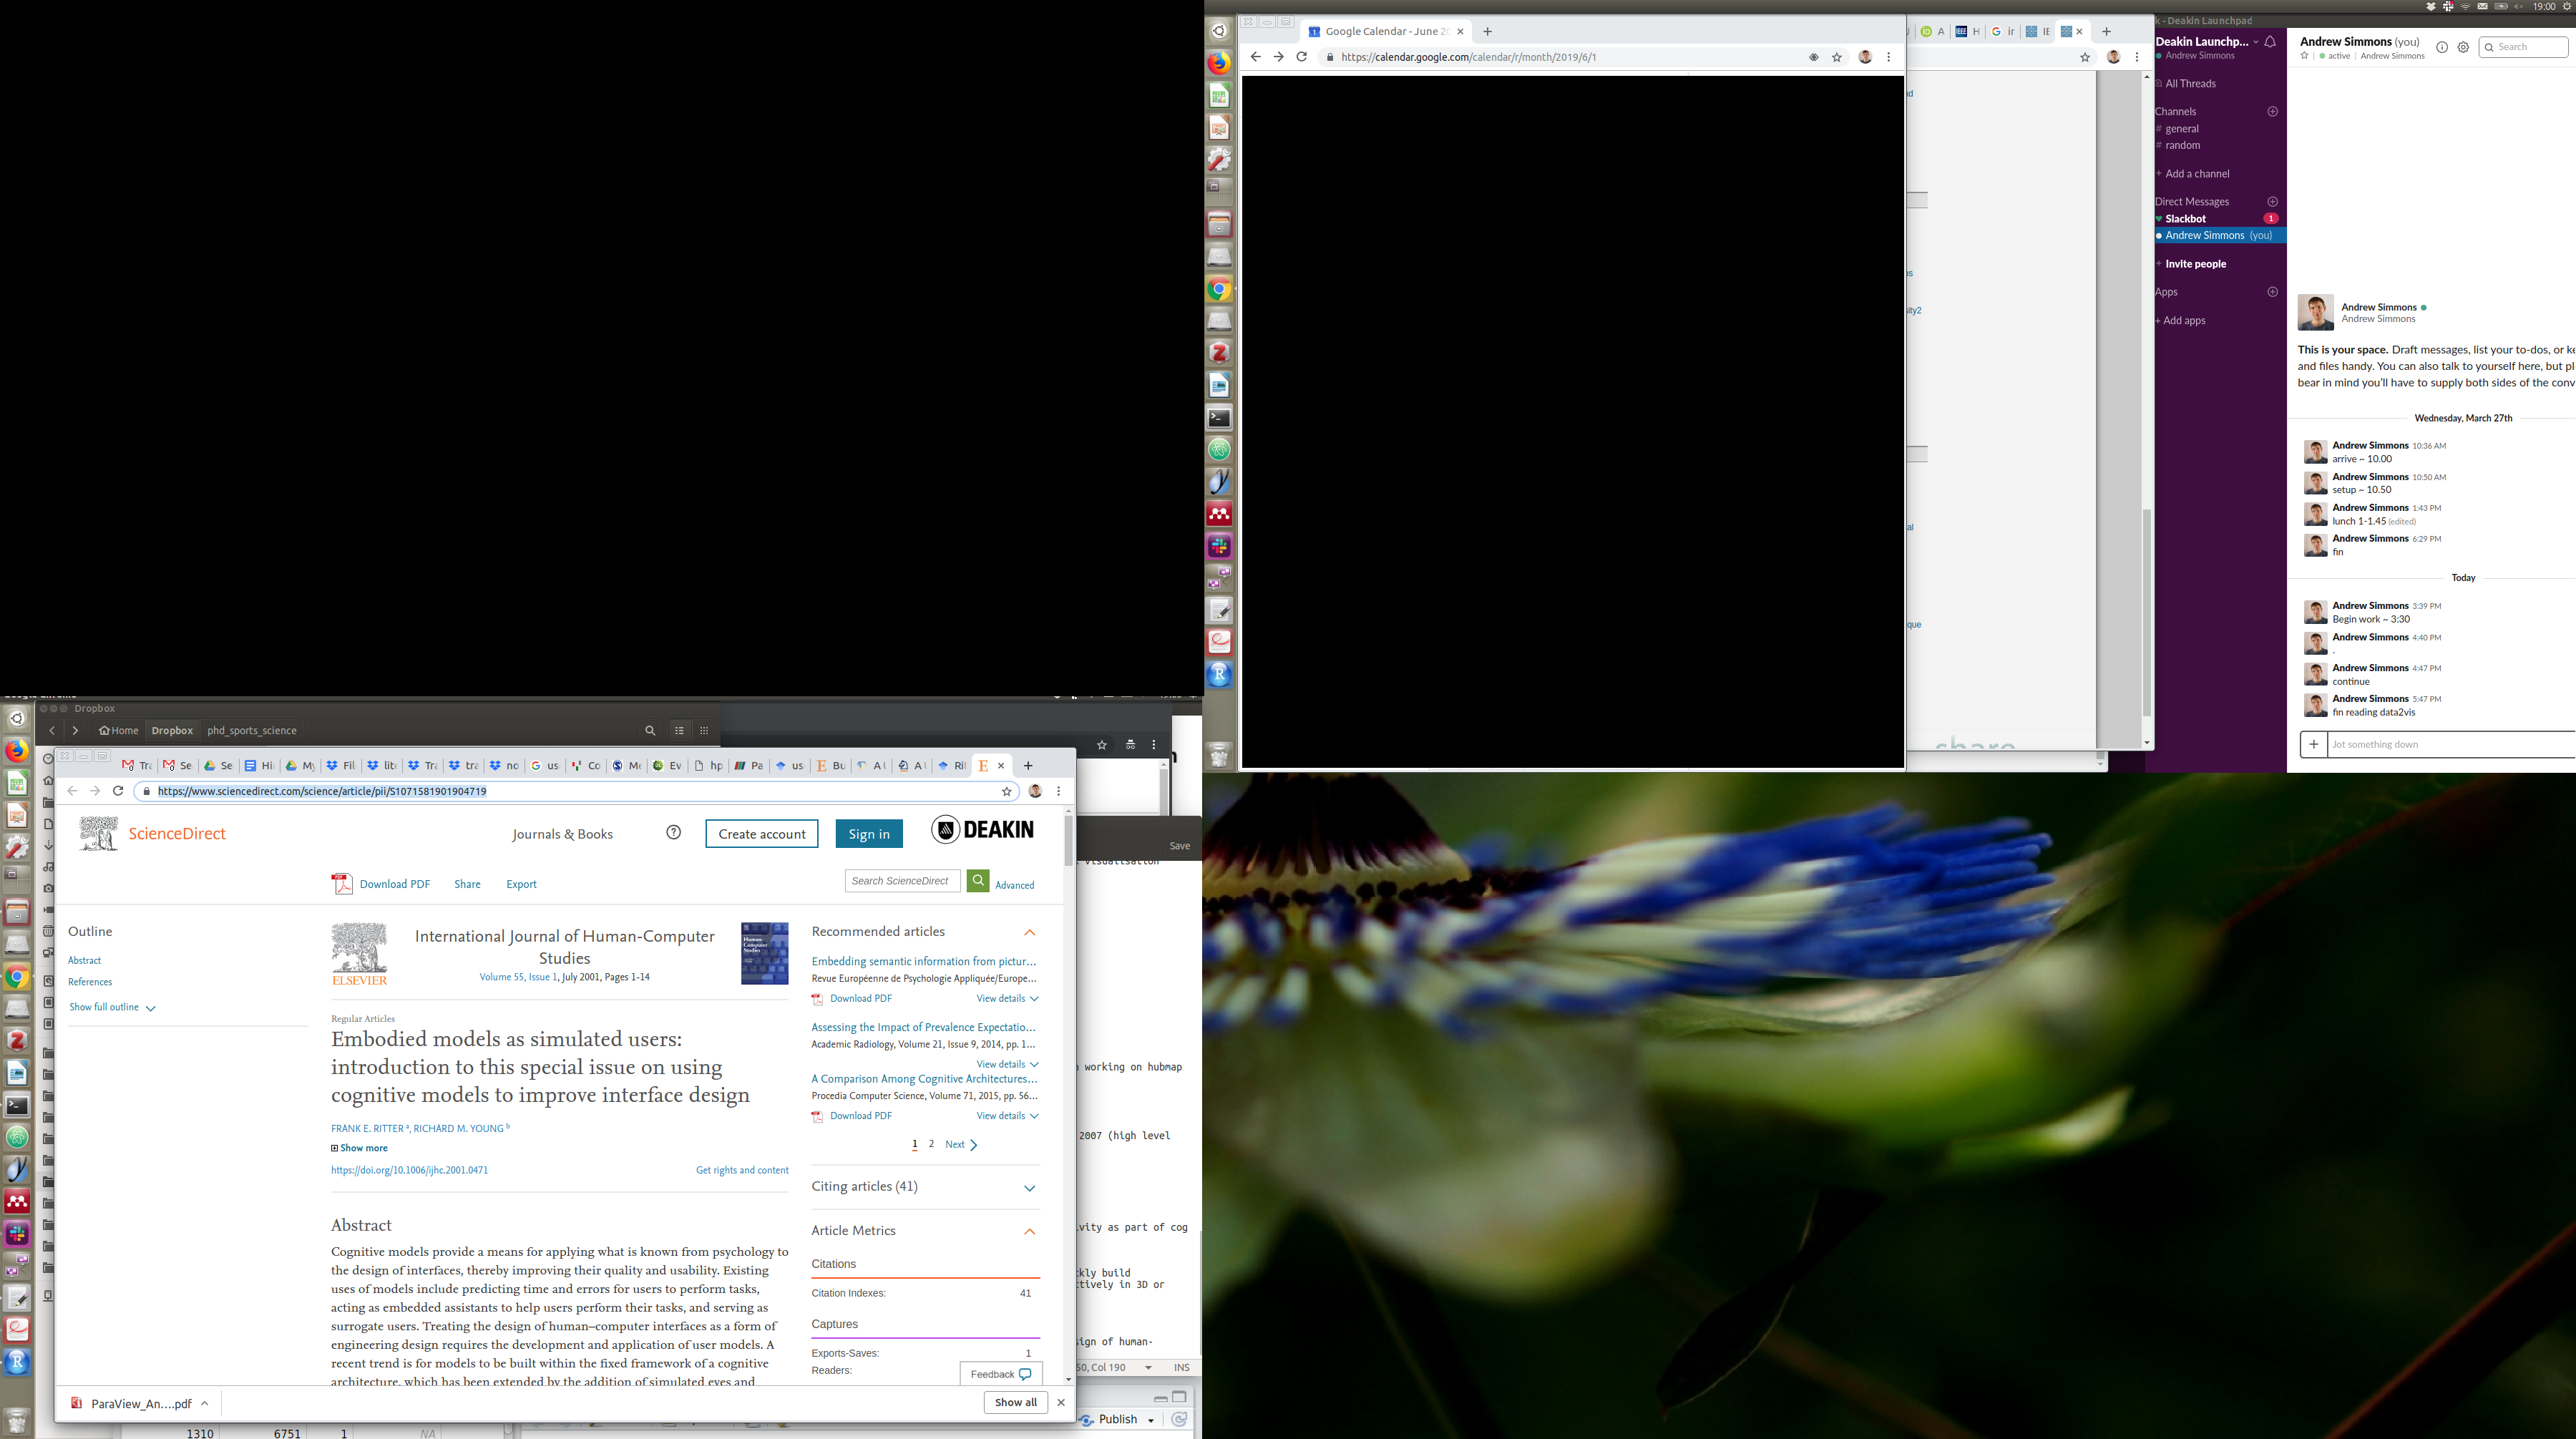Open the general channel in Slack
This screenshot has width=2576, height=1439.
click(x=2181, y=128)
